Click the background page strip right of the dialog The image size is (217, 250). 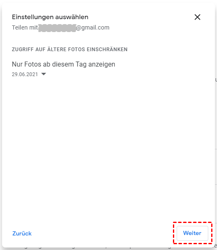216,128
